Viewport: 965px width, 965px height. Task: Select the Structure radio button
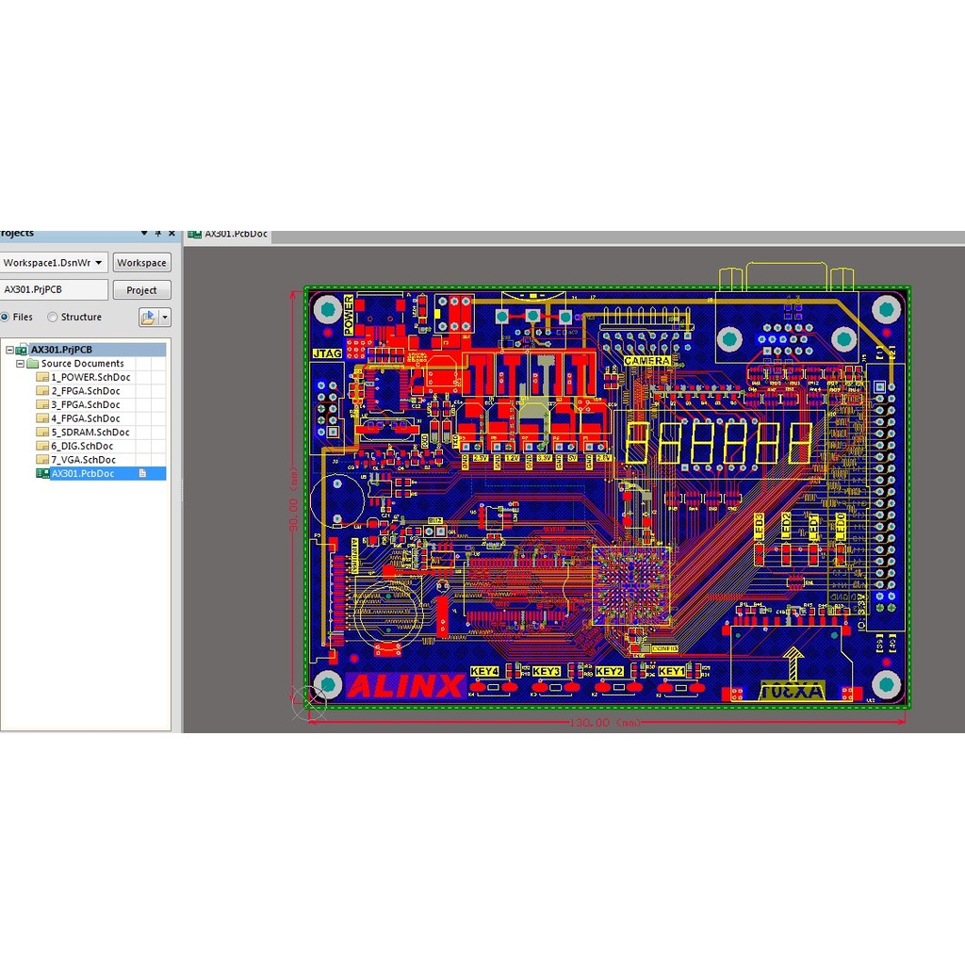(53, 317)
